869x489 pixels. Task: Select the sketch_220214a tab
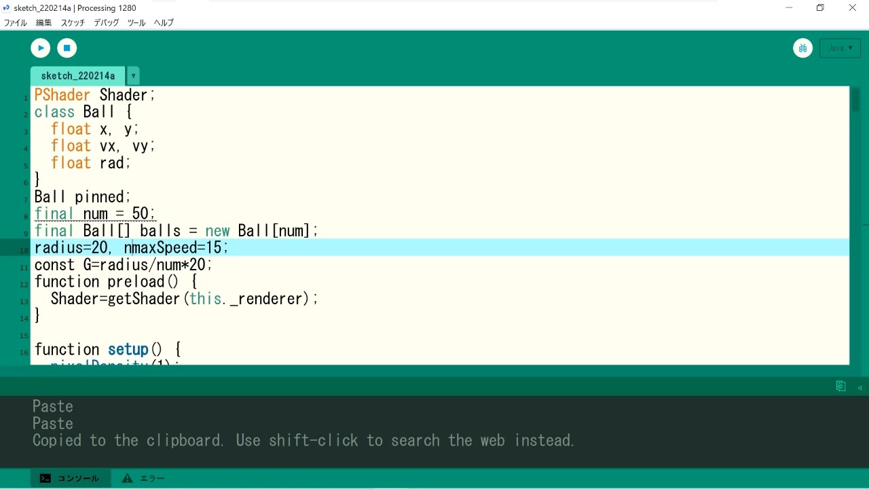tap(77, 76)
